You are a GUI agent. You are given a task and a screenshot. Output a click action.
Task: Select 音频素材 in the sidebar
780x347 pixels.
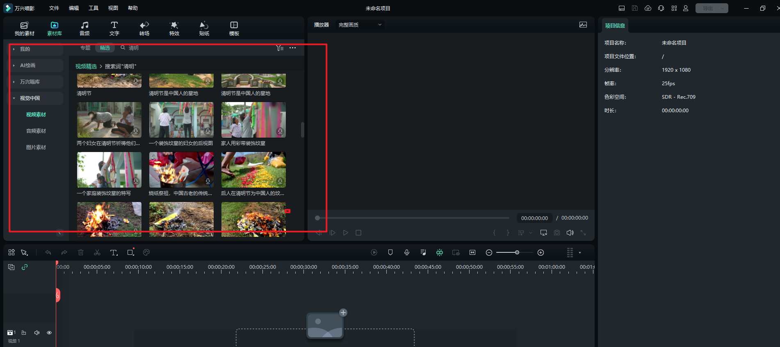tap(36, 131)
